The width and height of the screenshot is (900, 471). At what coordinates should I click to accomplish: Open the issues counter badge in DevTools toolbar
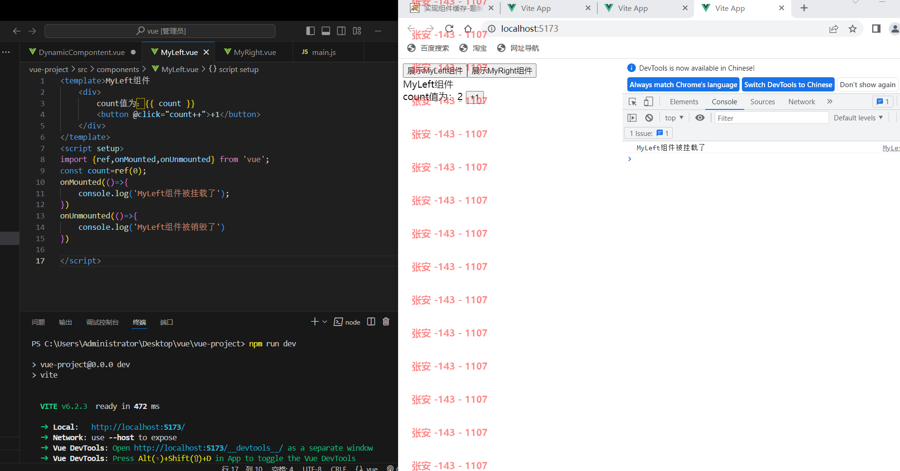click(883, 101)
